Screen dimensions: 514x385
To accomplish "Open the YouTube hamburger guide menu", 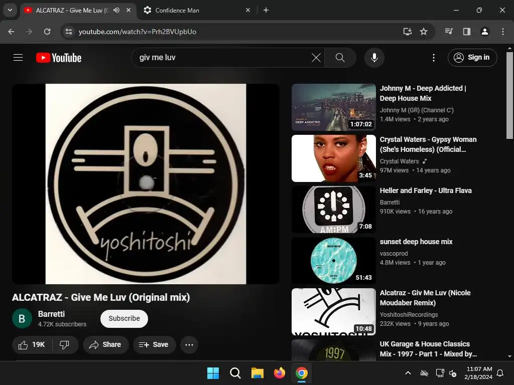I will 18,58.
